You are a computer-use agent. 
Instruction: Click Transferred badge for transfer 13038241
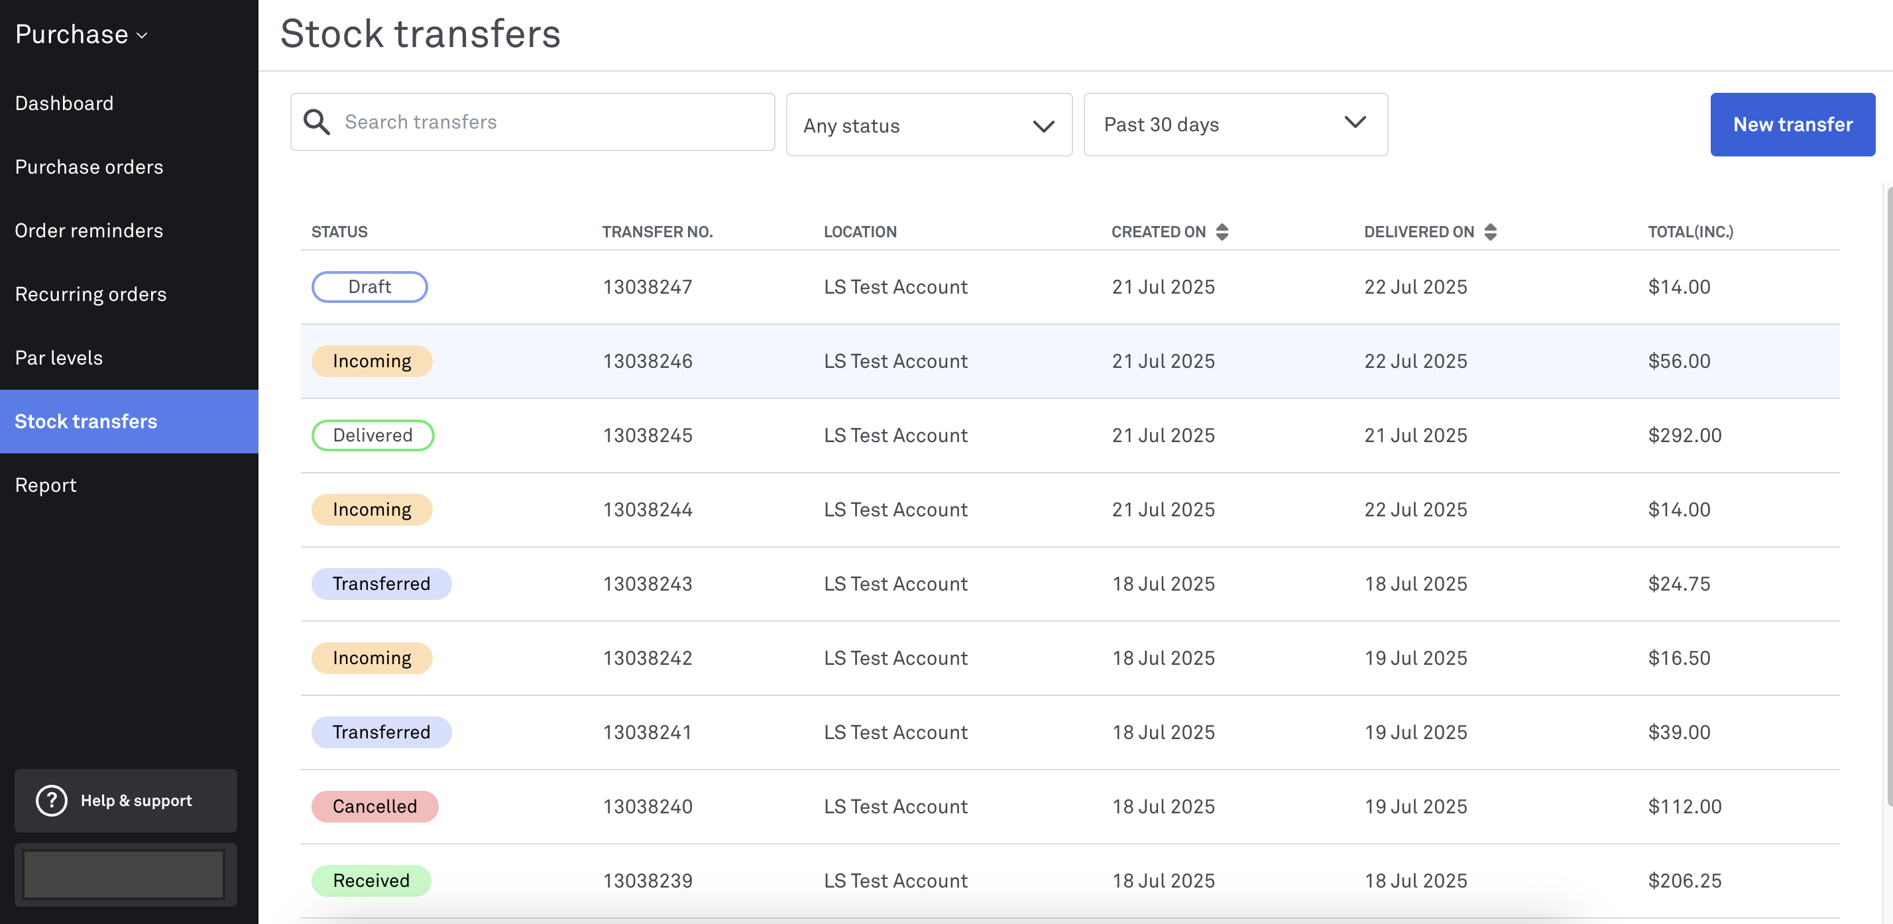381,733
